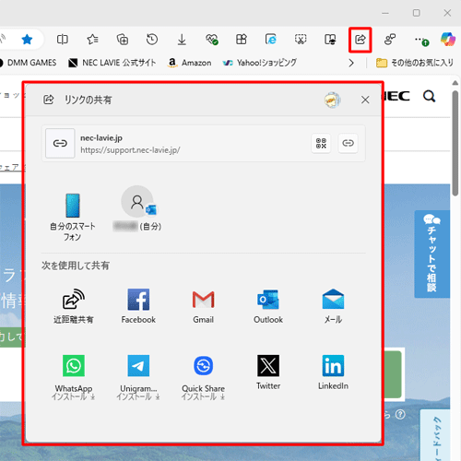Open the Extensions/apps icon
461x461 pixels.
pyautogui.click(x=242, y=40)
